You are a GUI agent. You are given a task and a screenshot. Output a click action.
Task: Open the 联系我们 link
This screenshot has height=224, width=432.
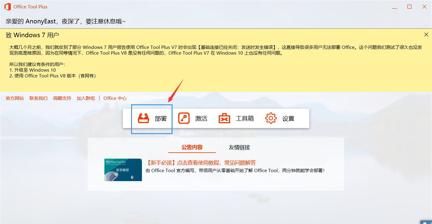(x=38, y=98)
